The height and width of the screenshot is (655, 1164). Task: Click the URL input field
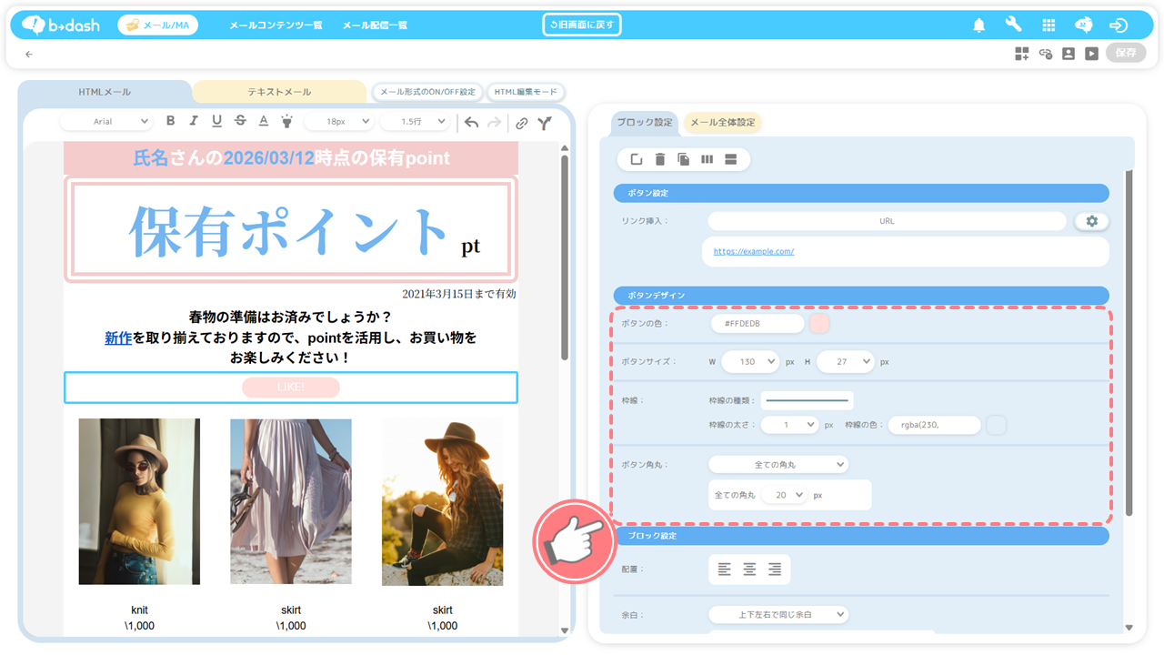click(x=887, y=221)
